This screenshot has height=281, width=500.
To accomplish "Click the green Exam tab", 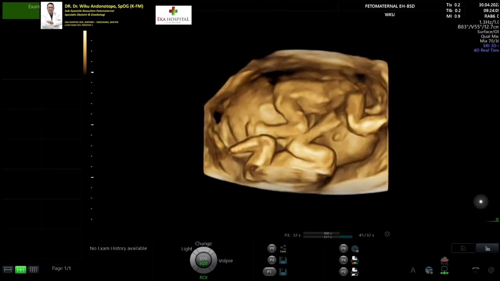I will pos(21,10).
